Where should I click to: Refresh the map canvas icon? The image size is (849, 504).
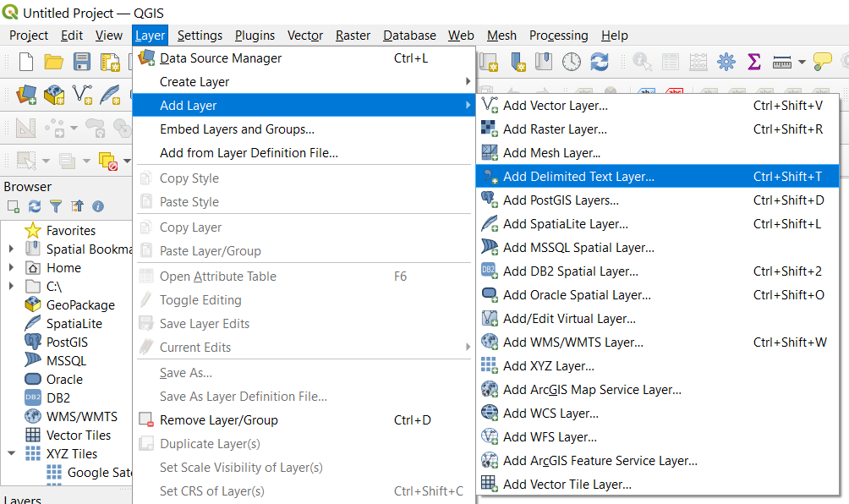(x=600, y=62)
